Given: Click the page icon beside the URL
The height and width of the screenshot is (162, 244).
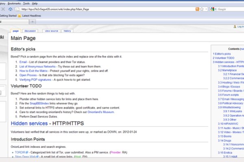Looking at the screenshot, I should coord(18,9).
